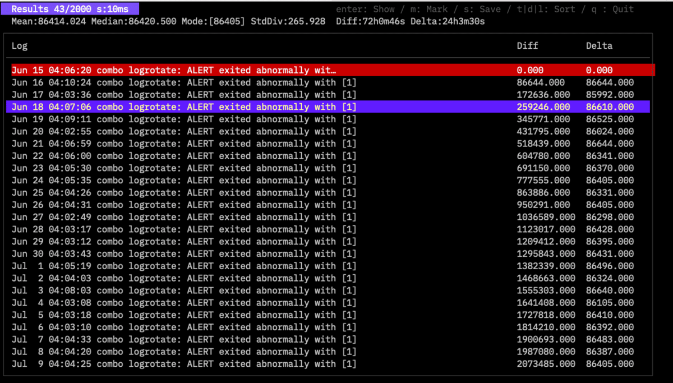Click the 'q : Quit' shortcut hint
This screenshot has height=383, width=673.
tap(612, 9)
